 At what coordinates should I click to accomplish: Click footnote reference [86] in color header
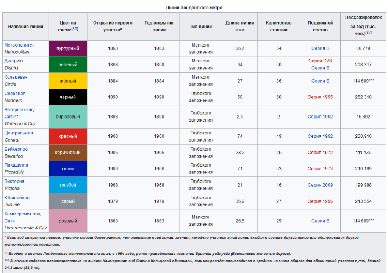(75, 29)
